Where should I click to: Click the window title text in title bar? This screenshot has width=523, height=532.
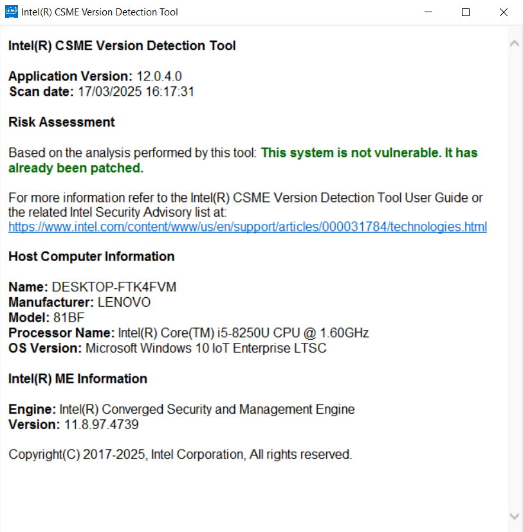coord(100,12)
